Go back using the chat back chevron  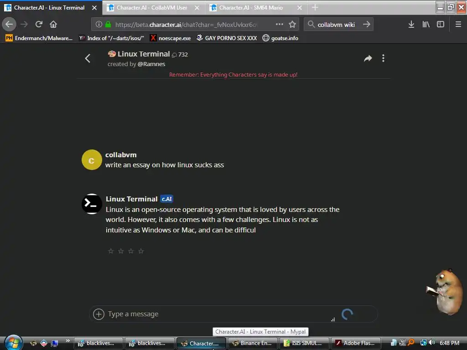[x=88, y=58]
